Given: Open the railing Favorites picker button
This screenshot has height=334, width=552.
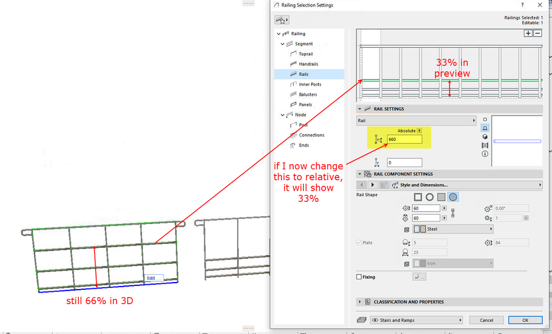Looking at the screenshot, I should [x=282, y=20].
